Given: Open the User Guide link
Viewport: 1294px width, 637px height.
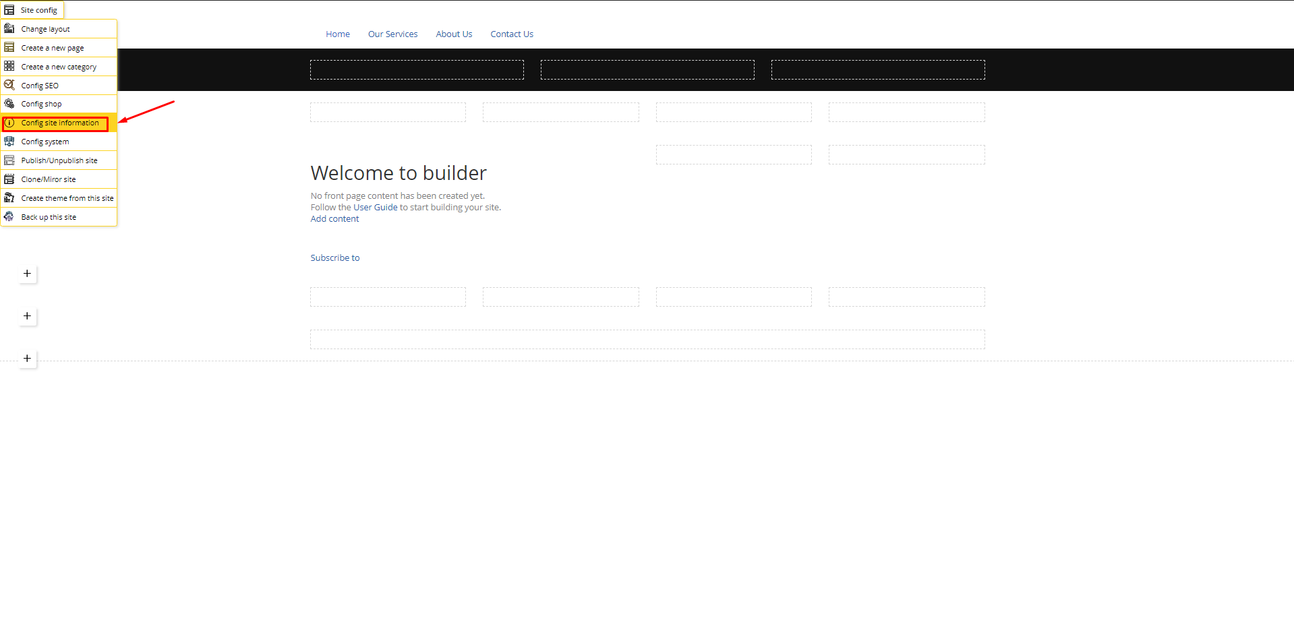Looking at the screenshot, I should [376, 208].
